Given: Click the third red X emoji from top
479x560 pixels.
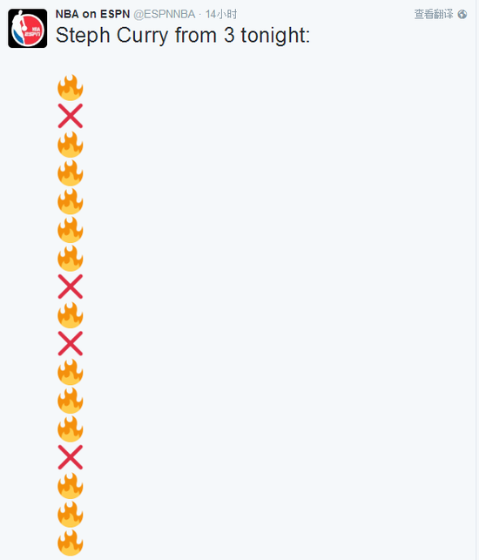Looking at the screenshot, I should pos(71,343).
